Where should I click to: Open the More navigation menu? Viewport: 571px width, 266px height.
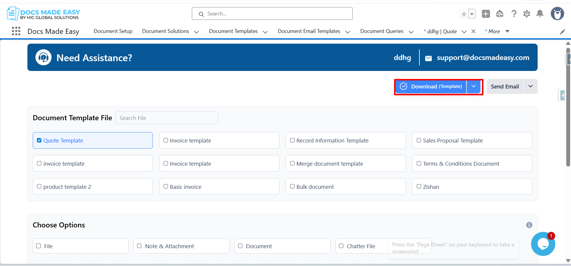point(497,31)
